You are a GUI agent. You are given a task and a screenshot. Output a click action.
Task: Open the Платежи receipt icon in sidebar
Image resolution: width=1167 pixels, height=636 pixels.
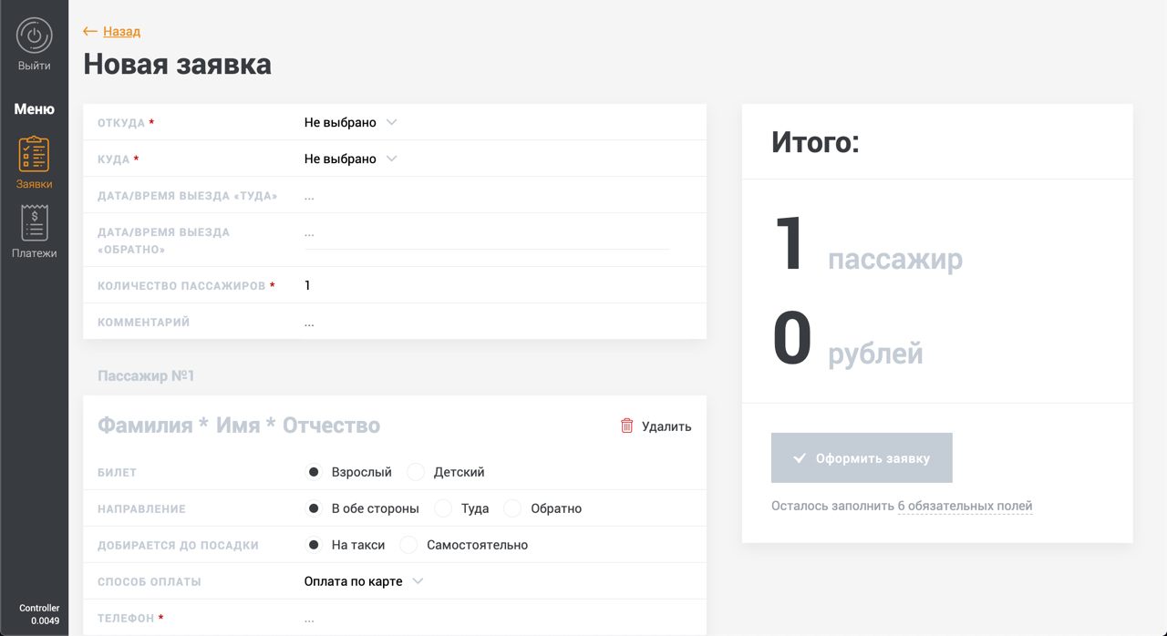click(34, 223)
